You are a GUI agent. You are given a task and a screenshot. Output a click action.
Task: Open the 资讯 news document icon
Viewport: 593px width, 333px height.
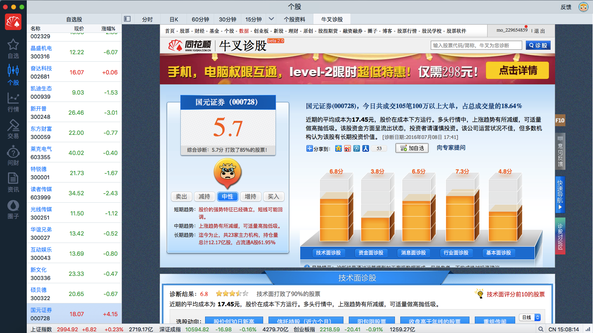[x=13, y=183]
